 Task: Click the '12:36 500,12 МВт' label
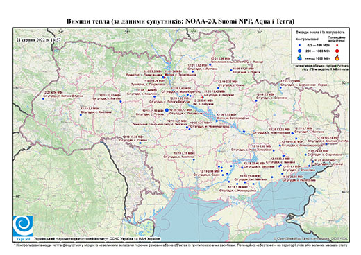180,110
